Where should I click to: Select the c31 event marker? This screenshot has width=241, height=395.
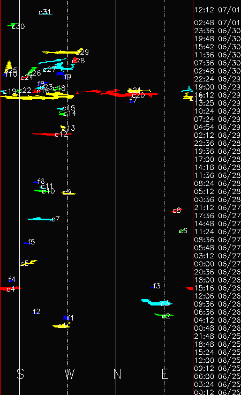tap(46, 13)
